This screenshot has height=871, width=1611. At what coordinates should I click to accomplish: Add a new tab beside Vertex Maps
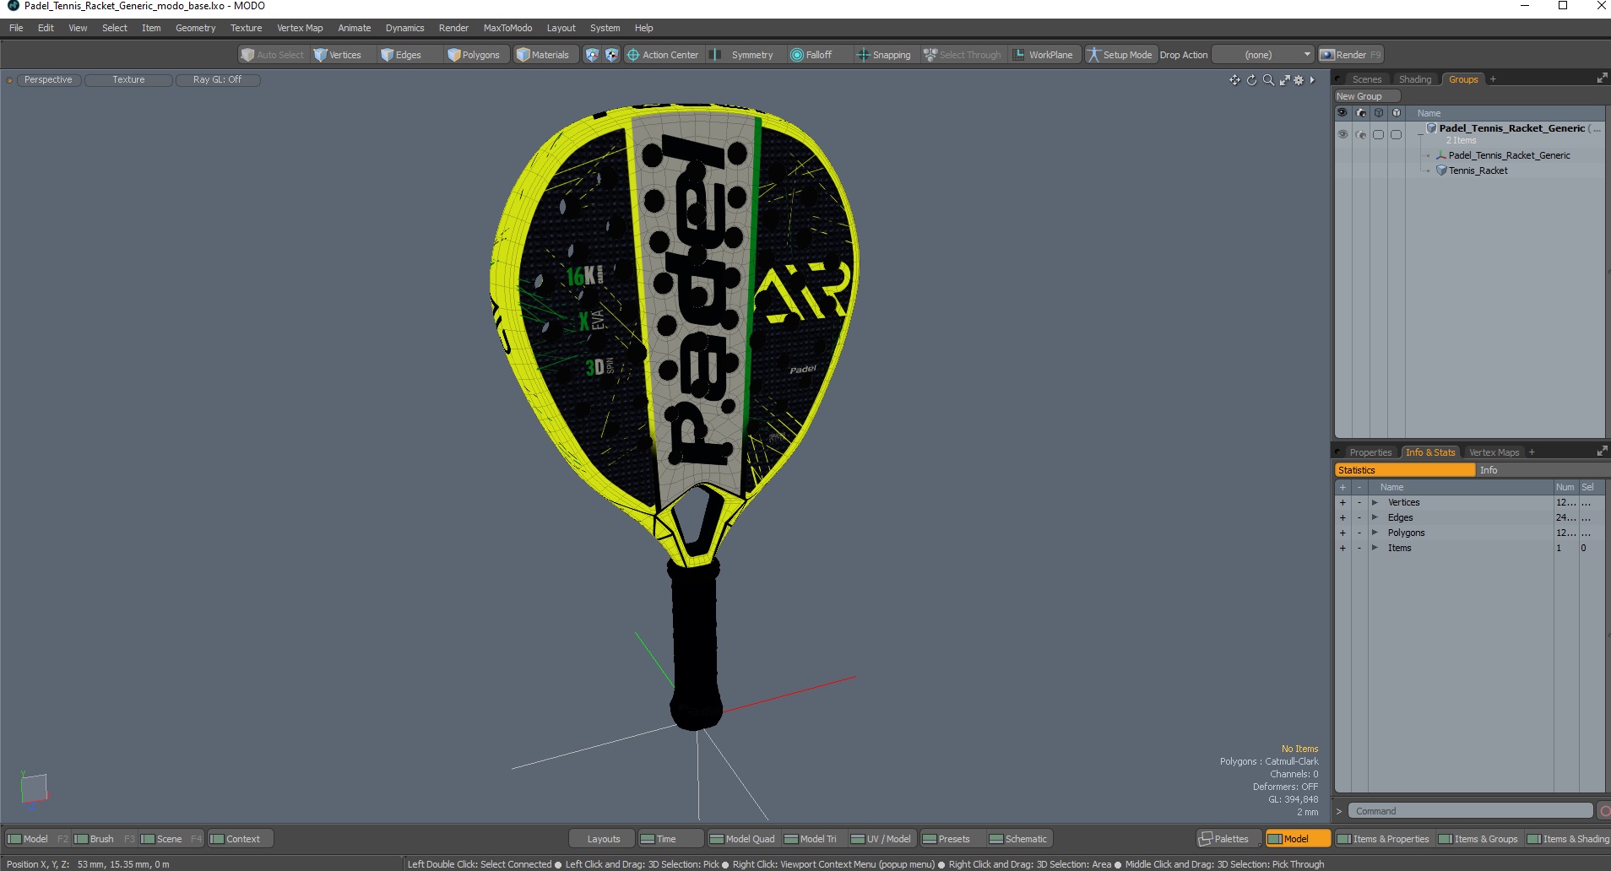coord(1532,452)
